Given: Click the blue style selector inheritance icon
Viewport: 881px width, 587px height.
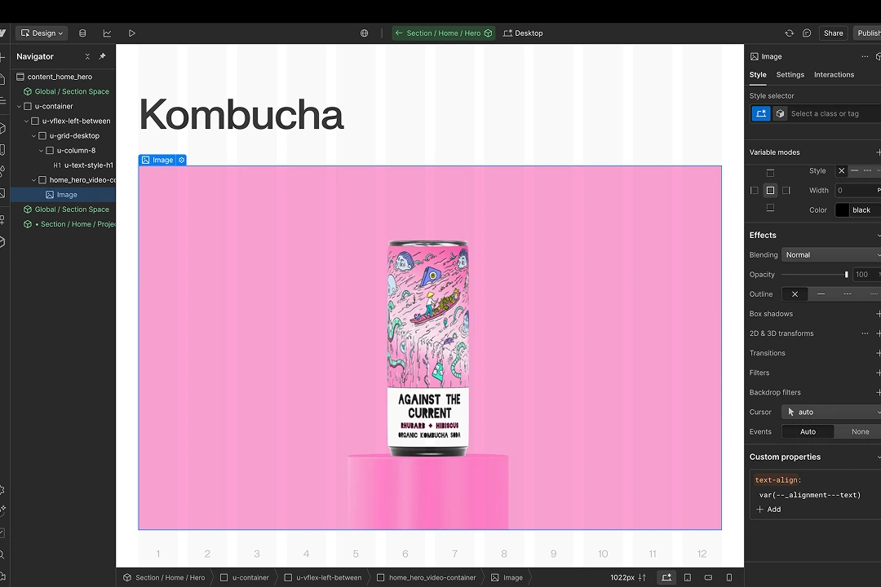Looking at the screenshot, I should point(761,113).
